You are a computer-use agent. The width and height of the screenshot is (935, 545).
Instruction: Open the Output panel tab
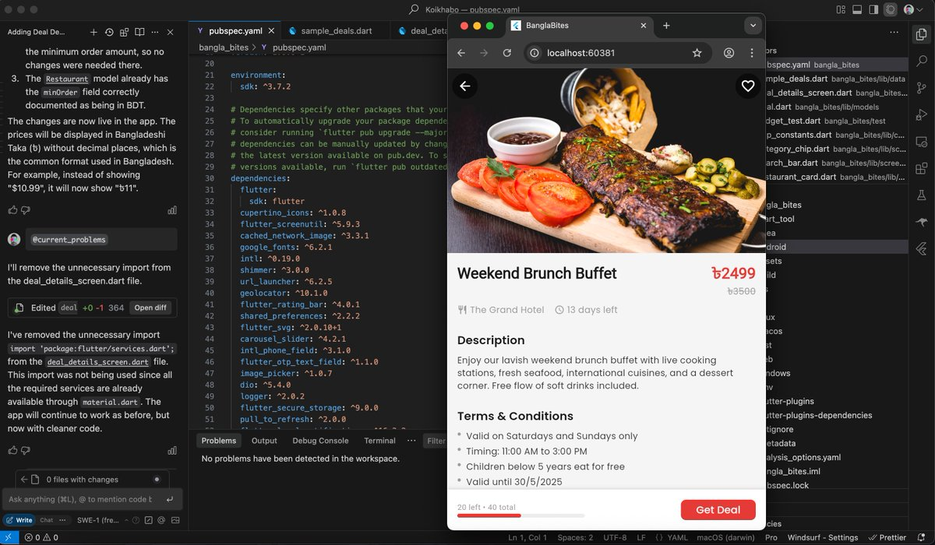[x=264, y=441]
